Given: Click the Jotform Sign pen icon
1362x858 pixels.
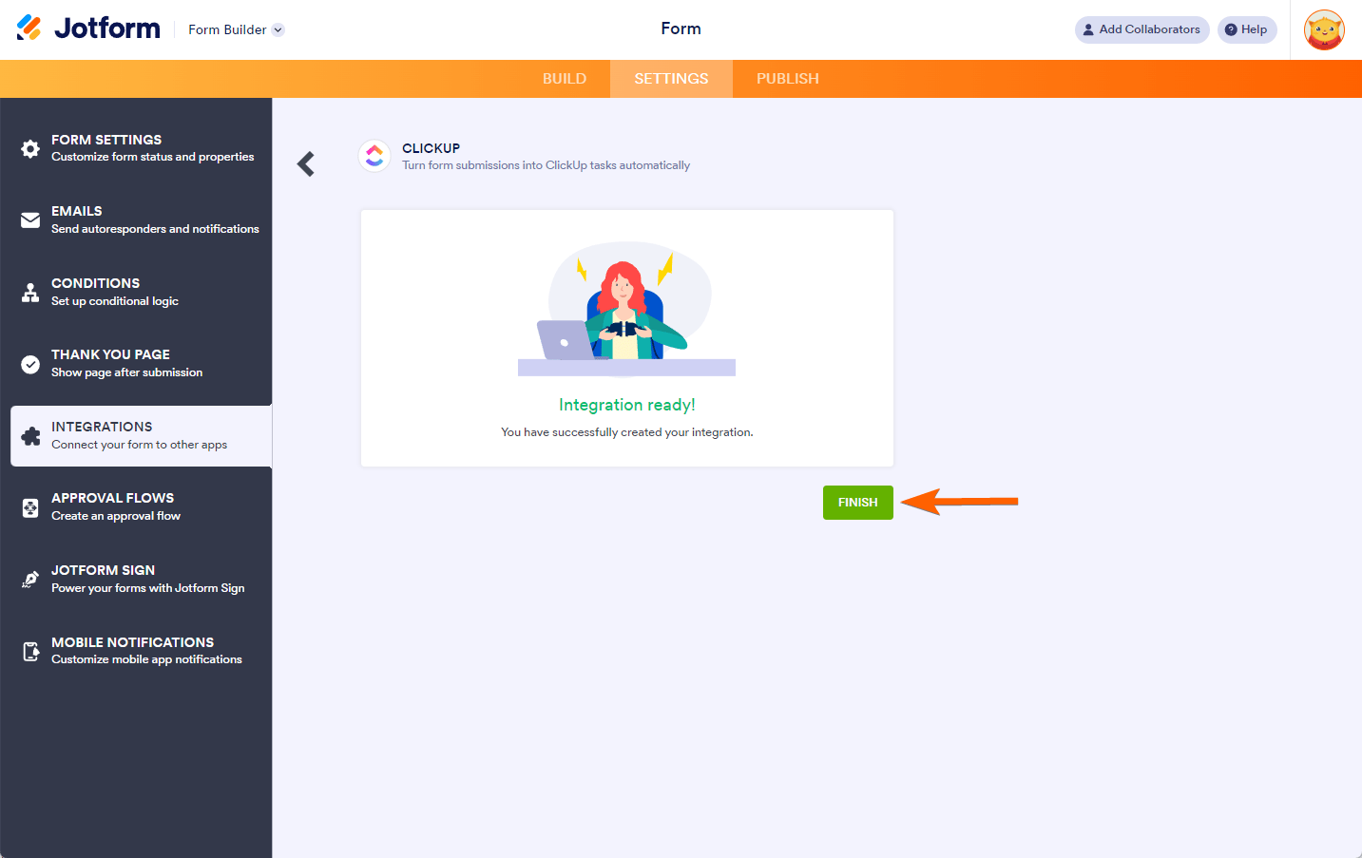Looking at the screenshot, I should tap(30, 580).
